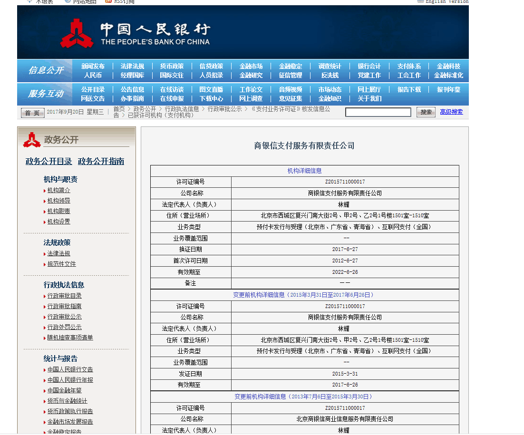This screenshot has height=435, width=524.
Task: Open 行政审批指南 sidebar link
Action: click(65, 306)
